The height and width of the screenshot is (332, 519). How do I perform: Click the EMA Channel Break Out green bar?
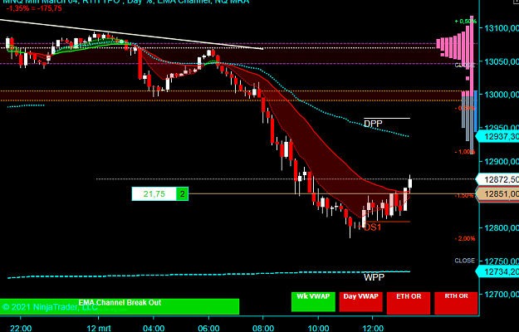pyautogui.click(x=120, y=306)
